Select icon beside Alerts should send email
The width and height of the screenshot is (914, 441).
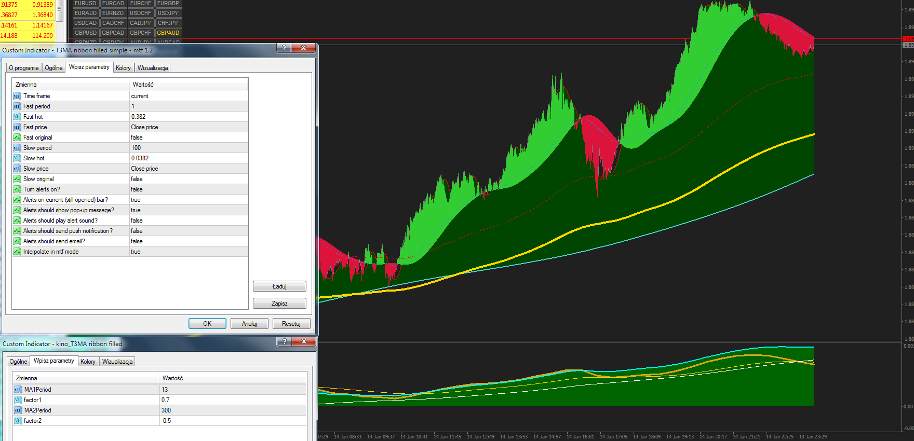pyautogui.click(x=17, y=241)
